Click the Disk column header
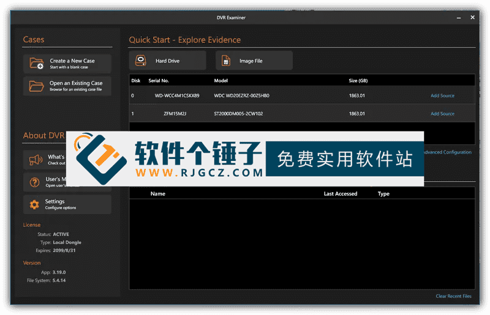490x315 pixels. [135, 81]
